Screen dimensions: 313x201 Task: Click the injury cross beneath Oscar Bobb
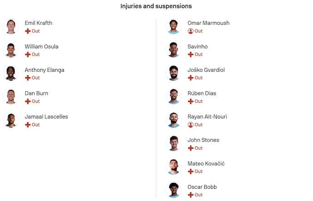(x=191, y=195)
